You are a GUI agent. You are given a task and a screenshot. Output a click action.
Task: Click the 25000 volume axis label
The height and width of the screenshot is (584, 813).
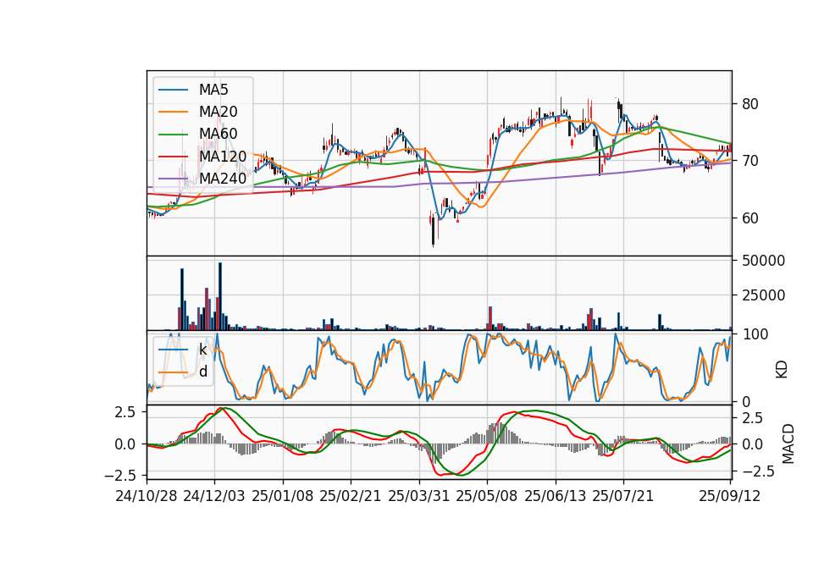(763, 295)
